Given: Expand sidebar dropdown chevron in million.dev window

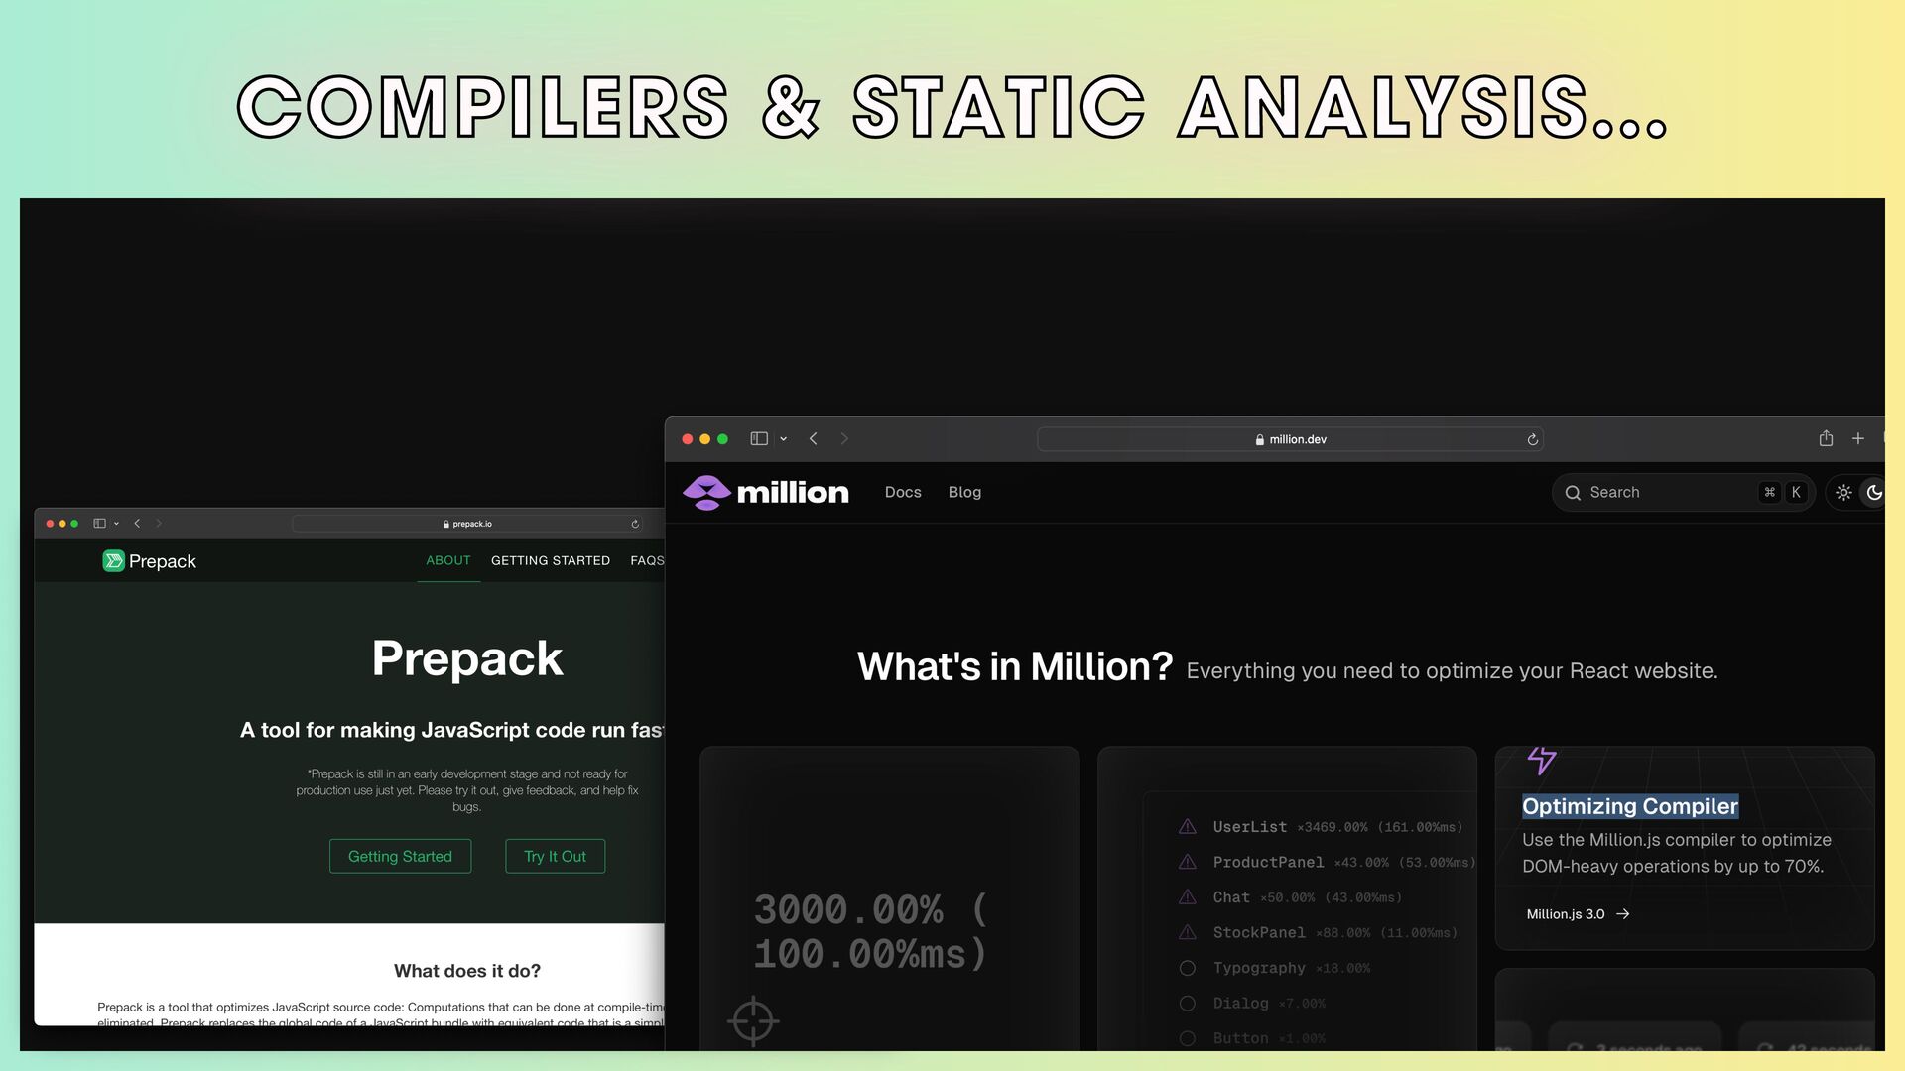Looking at the screenshot, I should (784, 439).
